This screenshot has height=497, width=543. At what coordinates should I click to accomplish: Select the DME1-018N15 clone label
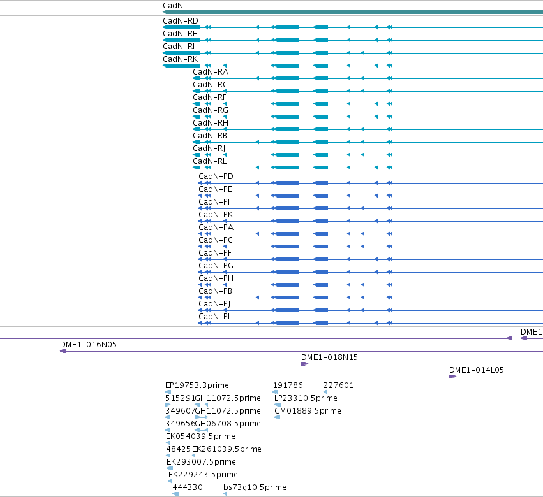pos(329,357)
